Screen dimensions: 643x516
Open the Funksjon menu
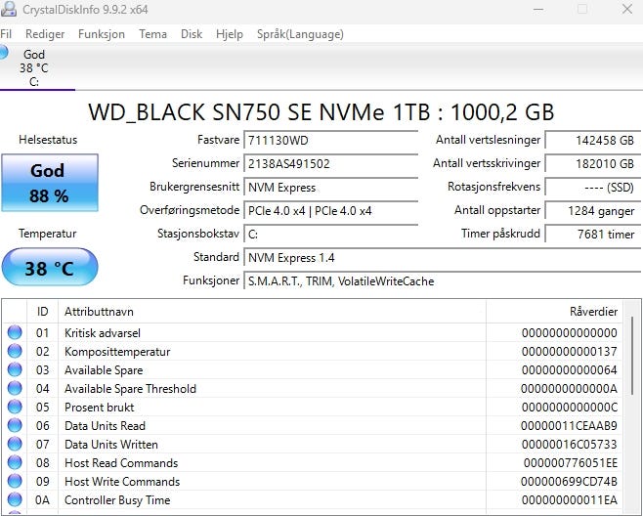(x=102, y=34)
